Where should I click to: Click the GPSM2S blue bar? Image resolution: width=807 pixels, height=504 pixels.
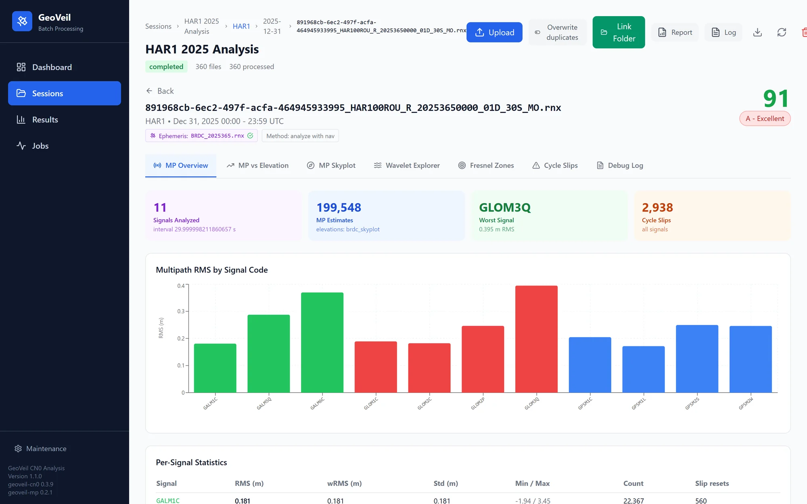[697, 359]
